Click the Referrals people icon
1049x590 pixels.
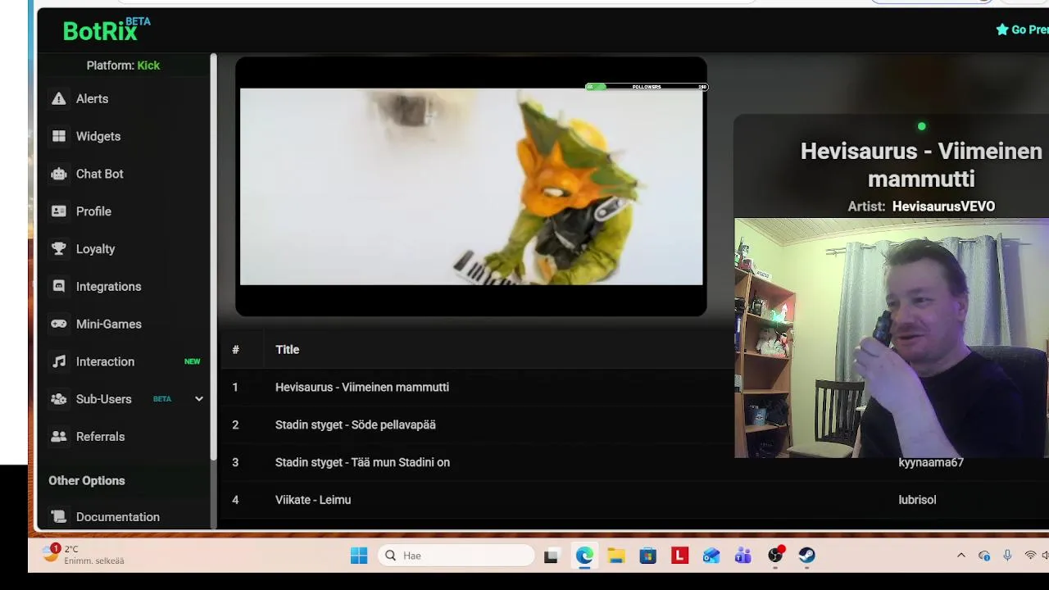(58, 437)
